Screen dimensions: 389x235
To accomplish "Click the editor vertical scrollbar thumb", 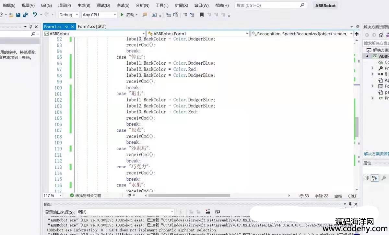I will [357, 127].
